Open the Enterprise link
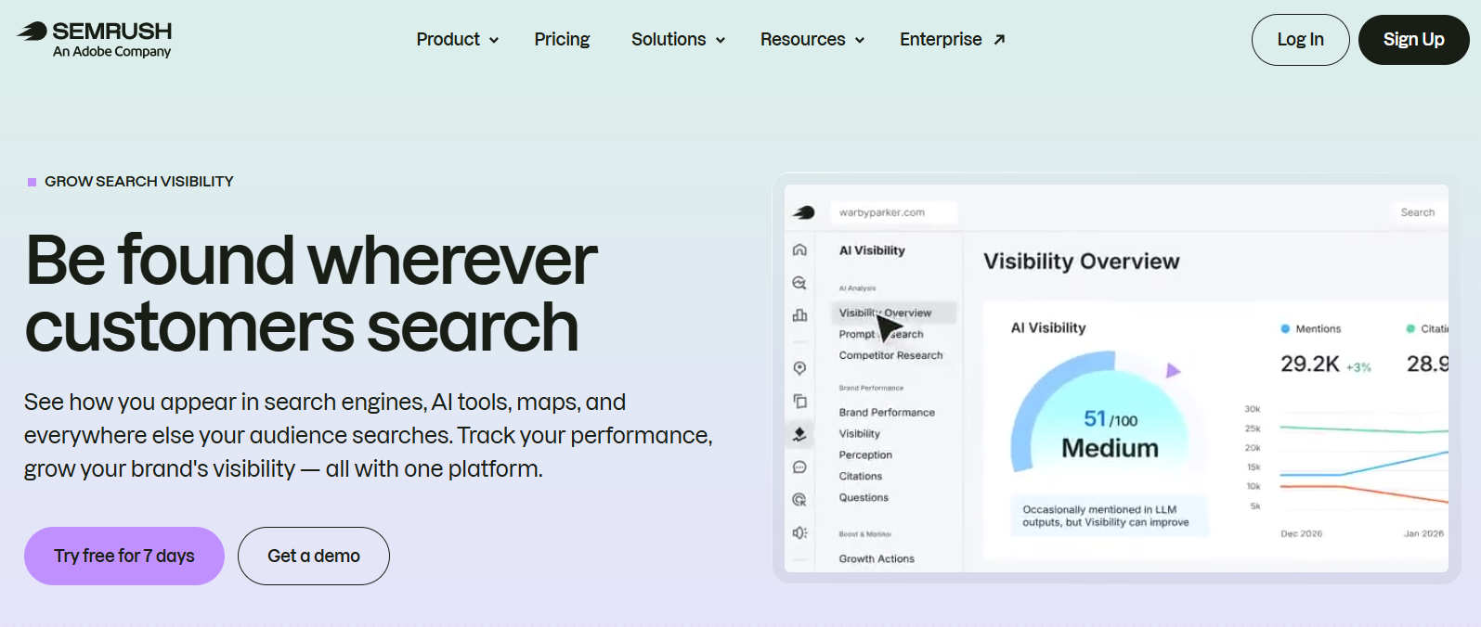Screen dimensions: 1481x627 click(941, 39)
